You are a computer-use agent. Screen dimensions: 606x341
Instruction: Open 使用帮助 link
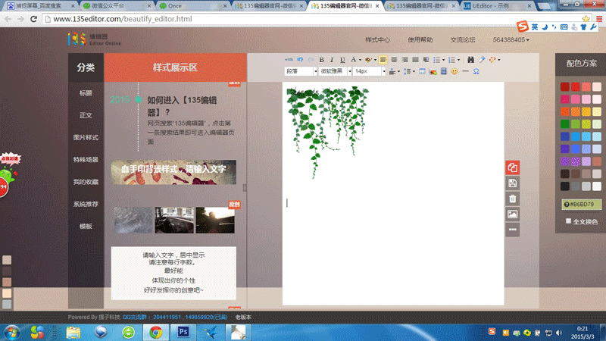(420, 40)
